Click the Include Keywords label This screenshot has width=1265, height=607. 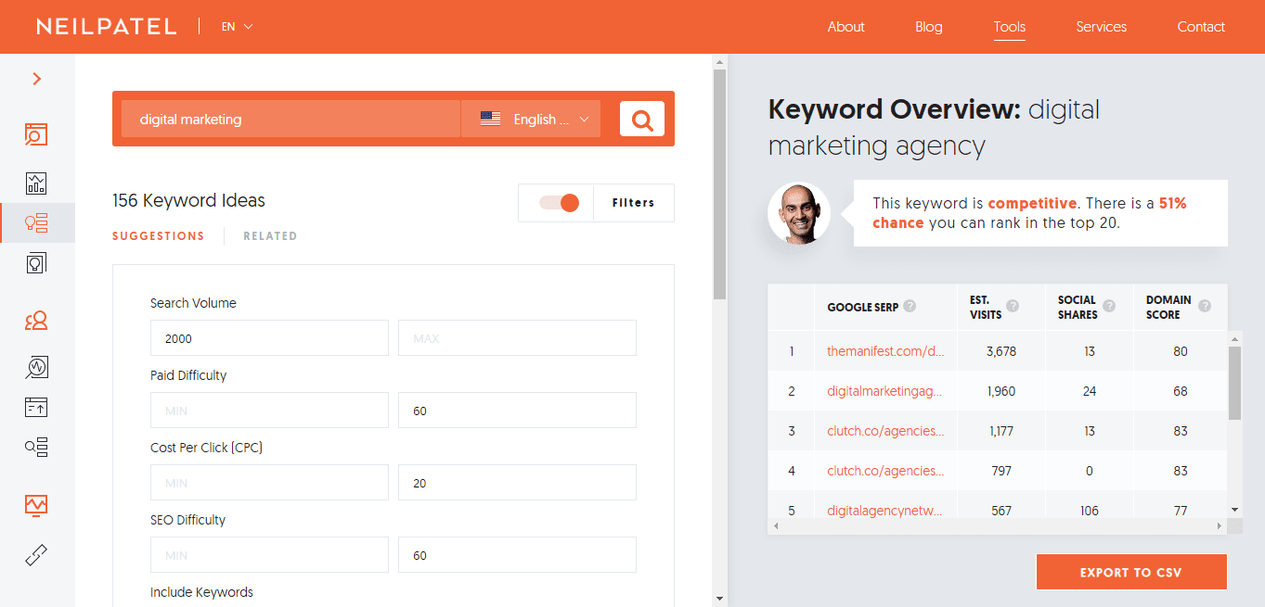point(201,592)
